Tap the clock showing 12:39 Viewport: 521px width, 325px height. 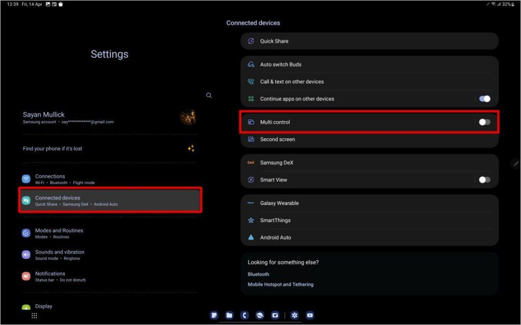click(x=13, y=4)
